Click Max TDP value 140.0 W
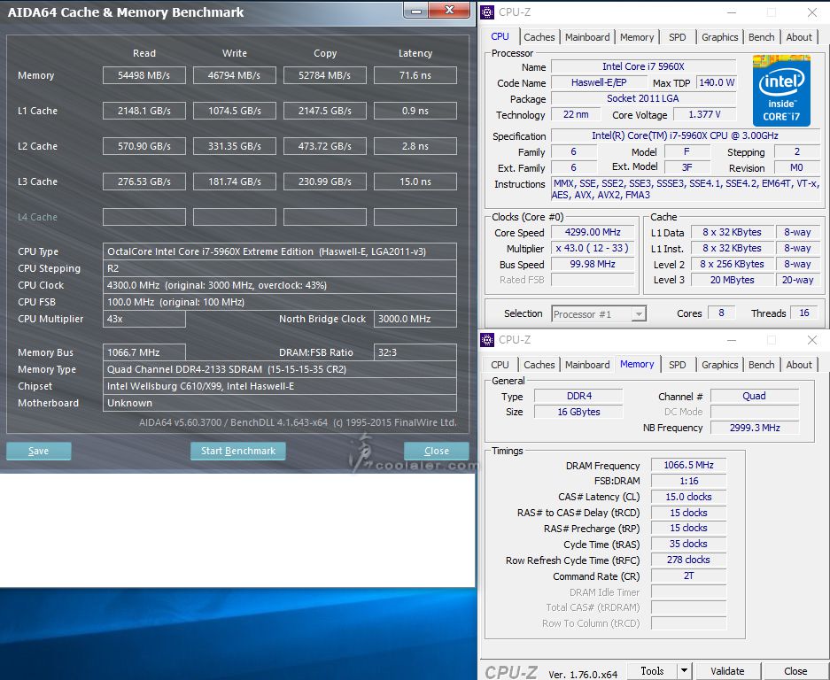 (717, 82)
